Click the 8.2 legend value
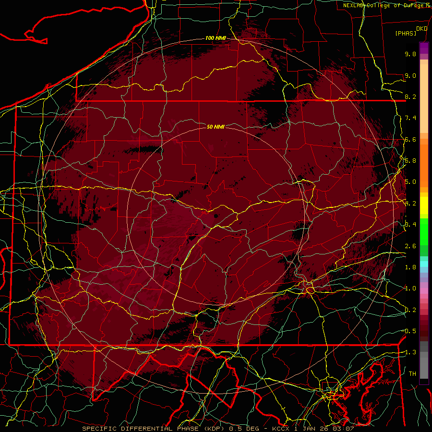Screen dimensions: 432x432 [410, 96]
